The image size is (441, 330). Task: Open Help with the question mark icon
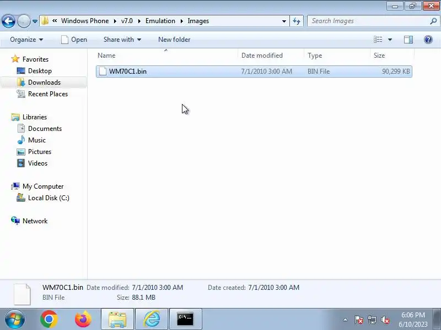(428, 40)
